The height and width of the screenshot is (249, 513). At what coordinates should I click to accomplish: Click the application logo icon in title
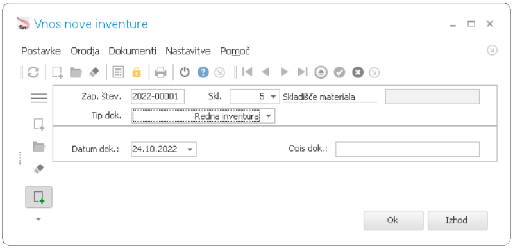[x=24, y=24]
